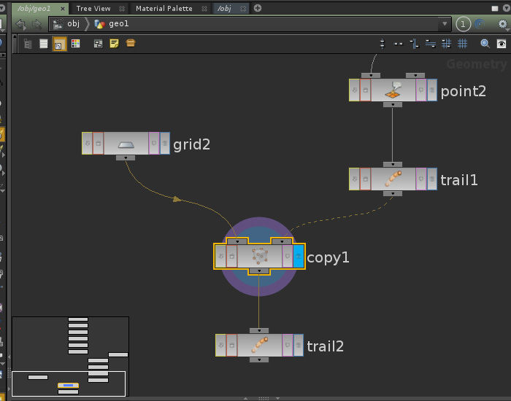Viewport: 511px width, 401px height.
Task: Switch to the Tree View tab
Action: [93, 9]
